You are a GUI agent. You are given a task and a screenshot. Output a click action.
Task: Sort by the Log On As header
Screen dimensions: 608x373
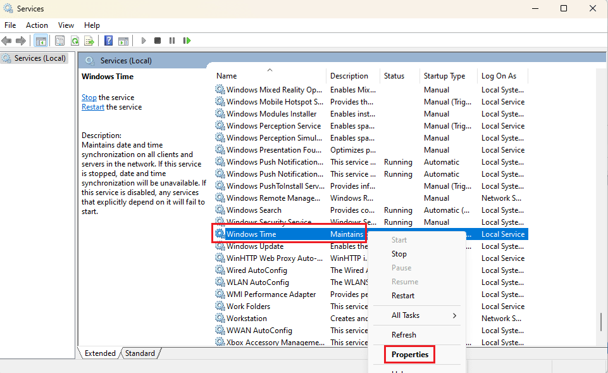[x=502, y=76]
